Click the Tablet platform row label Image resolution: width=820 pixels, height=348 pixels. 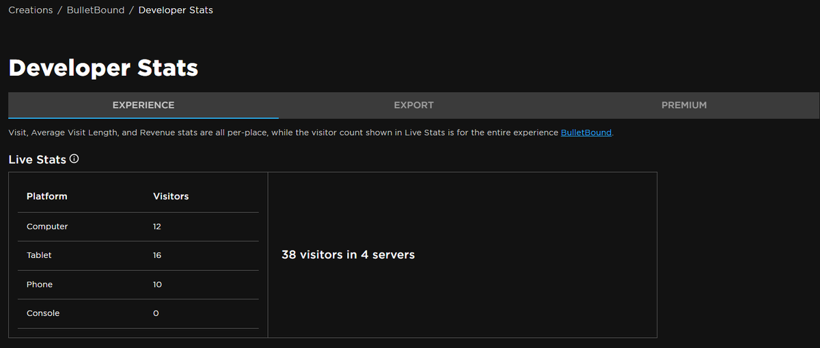pos(39,255)
